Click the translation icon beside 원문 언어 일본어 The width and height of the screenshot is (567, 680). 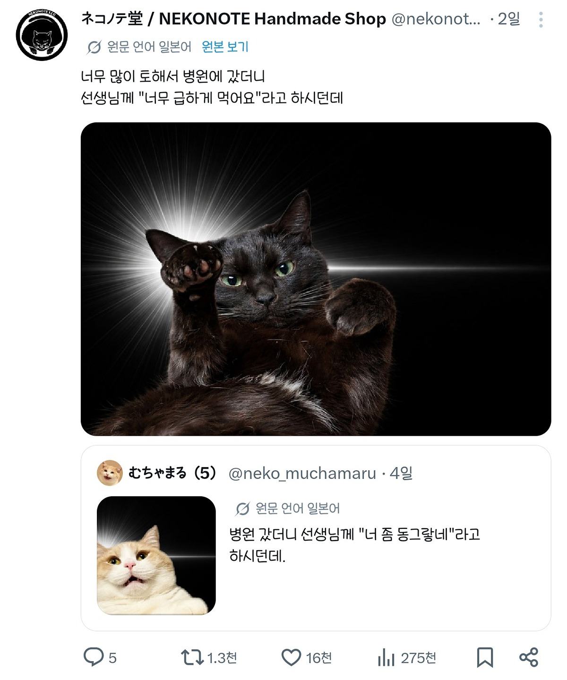[94, 47]
